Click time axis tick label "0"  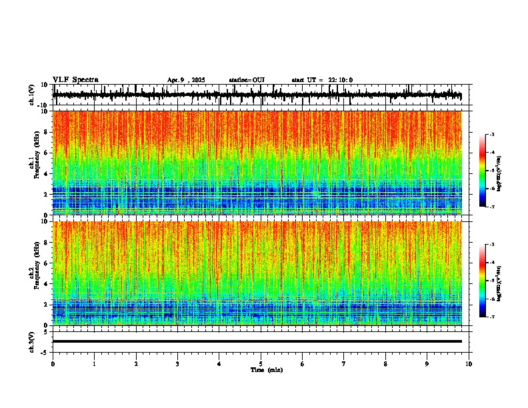(x=53, y=364)
